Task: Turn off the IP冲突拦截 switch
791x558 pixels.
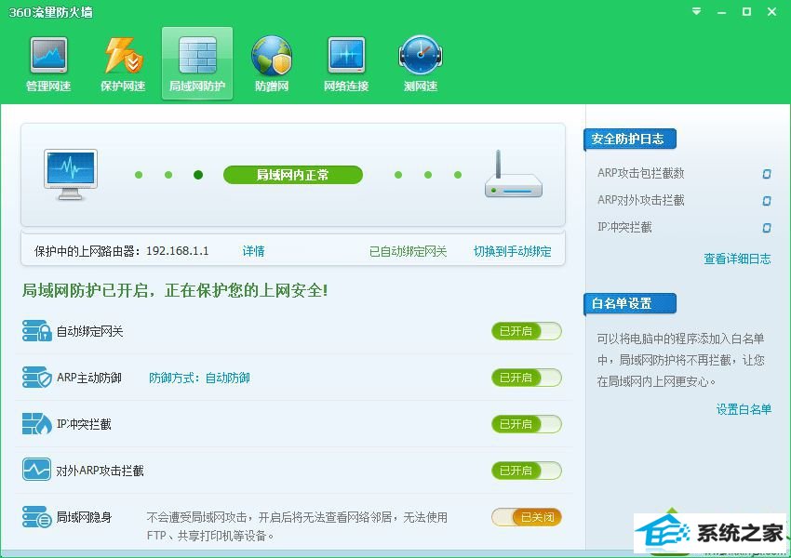Action: [x=526, y=424]
